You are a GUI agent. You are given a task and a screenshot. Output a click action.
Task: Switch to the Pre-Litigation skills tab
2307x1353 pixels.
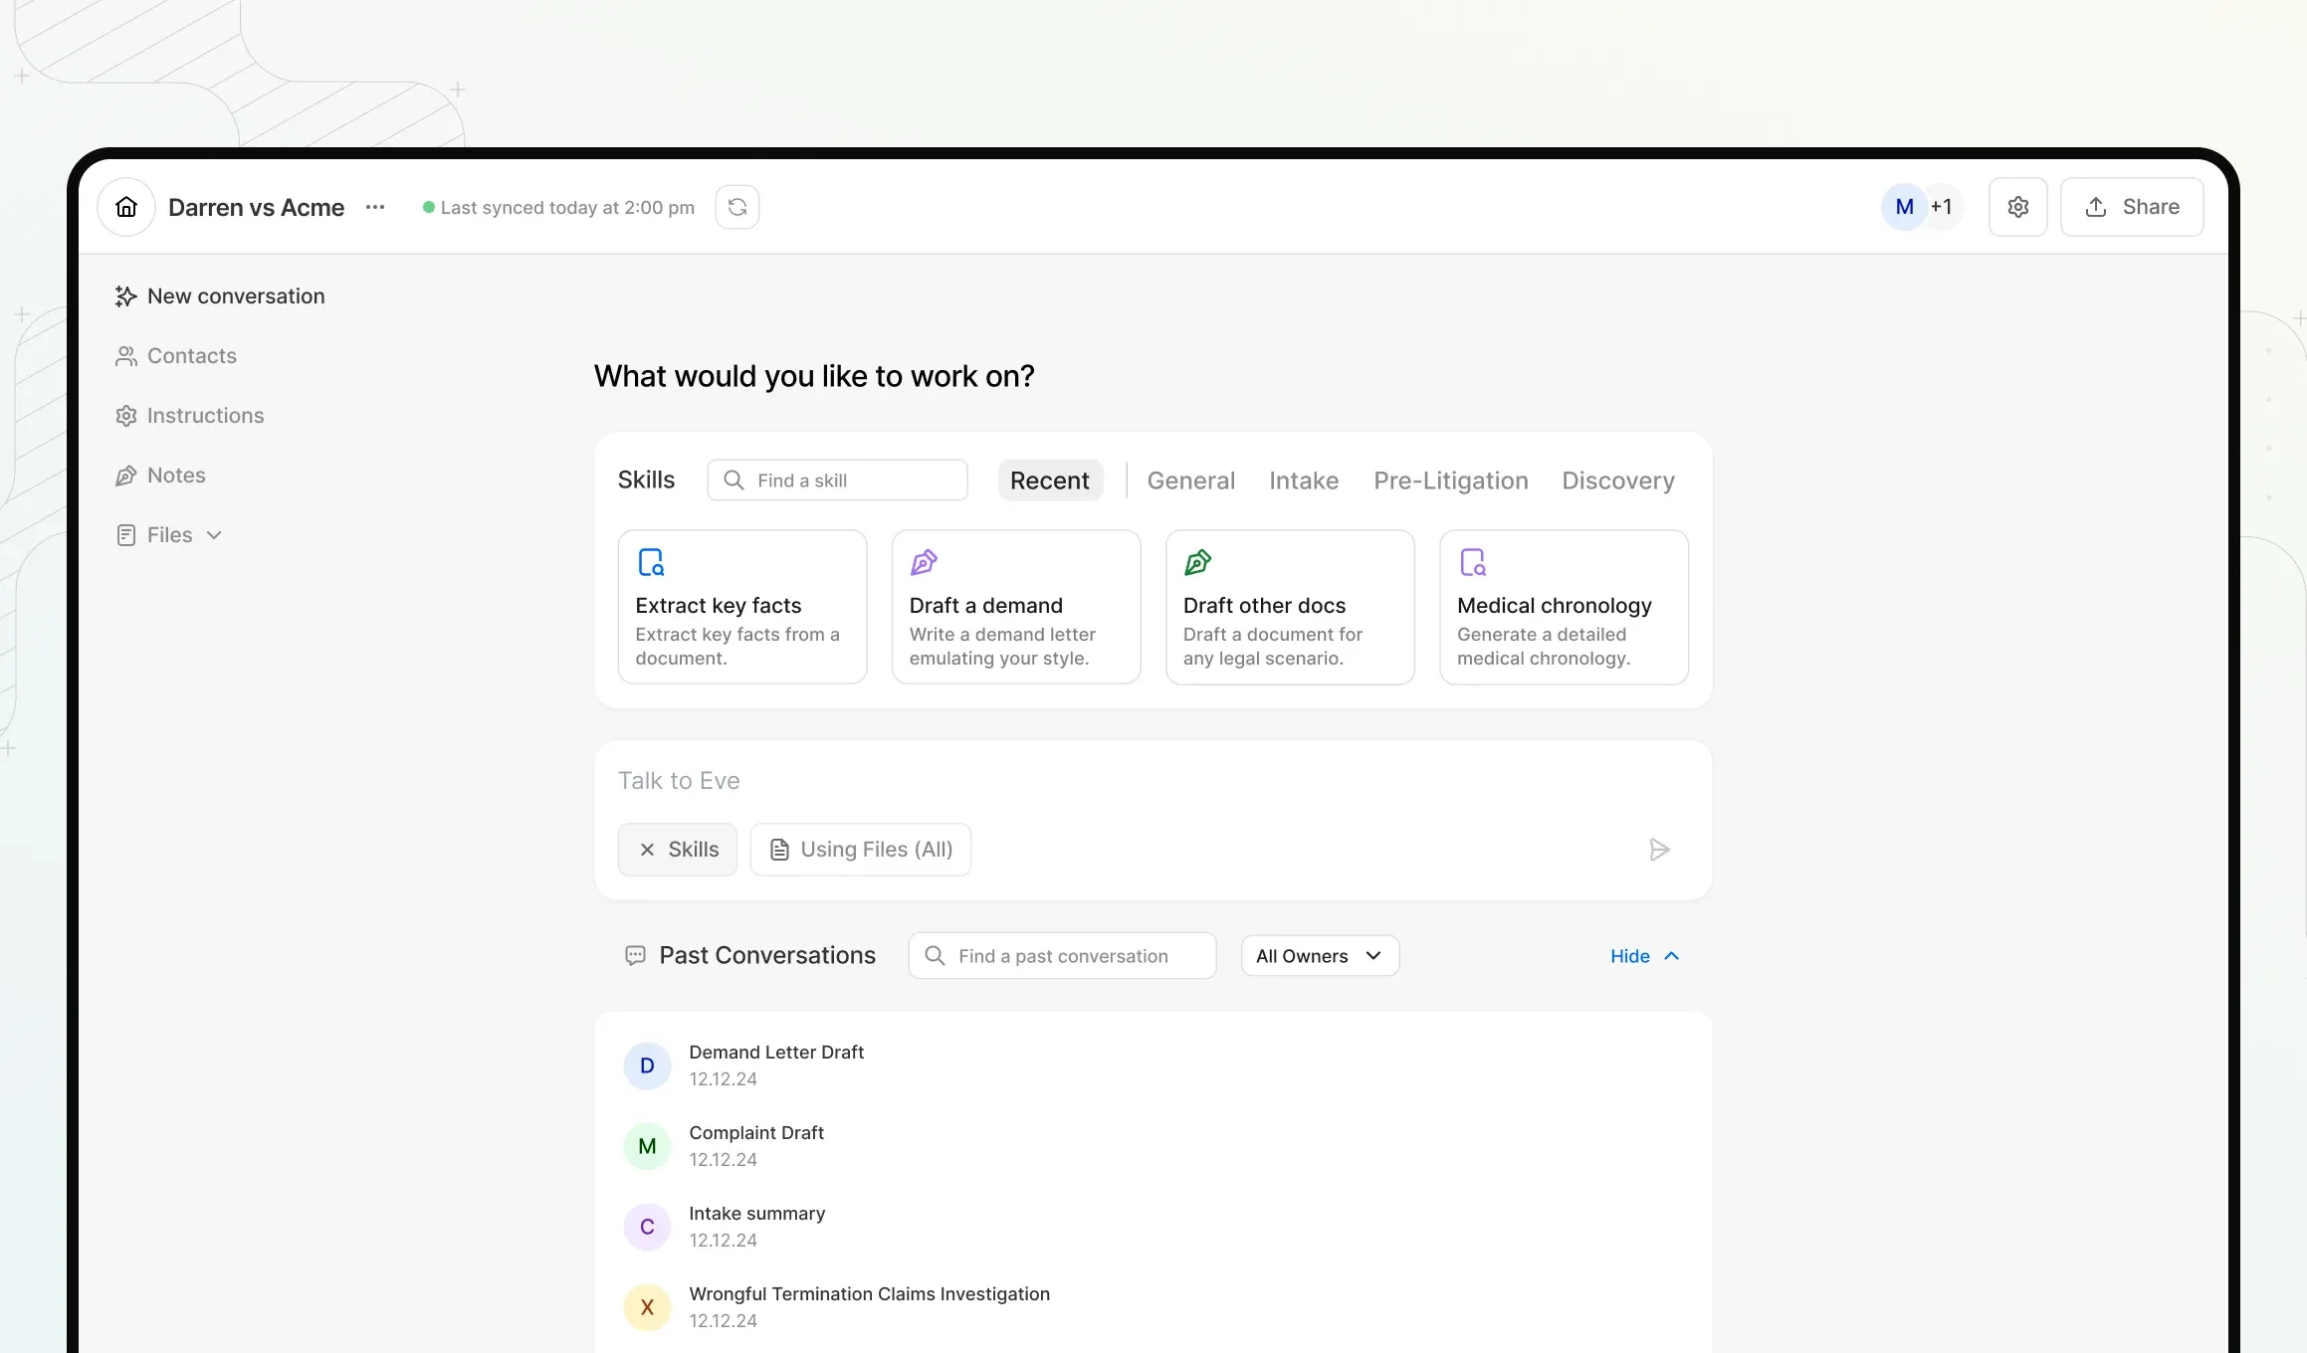point(1450,481)
